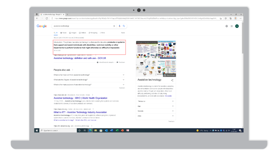Click the blue magnifying glass search icon

124,26
